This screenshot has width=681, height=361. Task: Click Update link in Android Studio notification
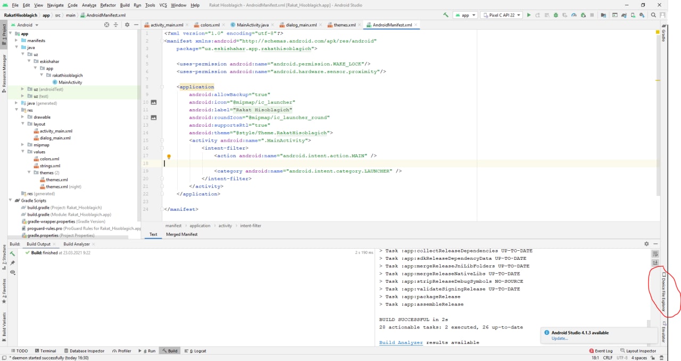559,339
